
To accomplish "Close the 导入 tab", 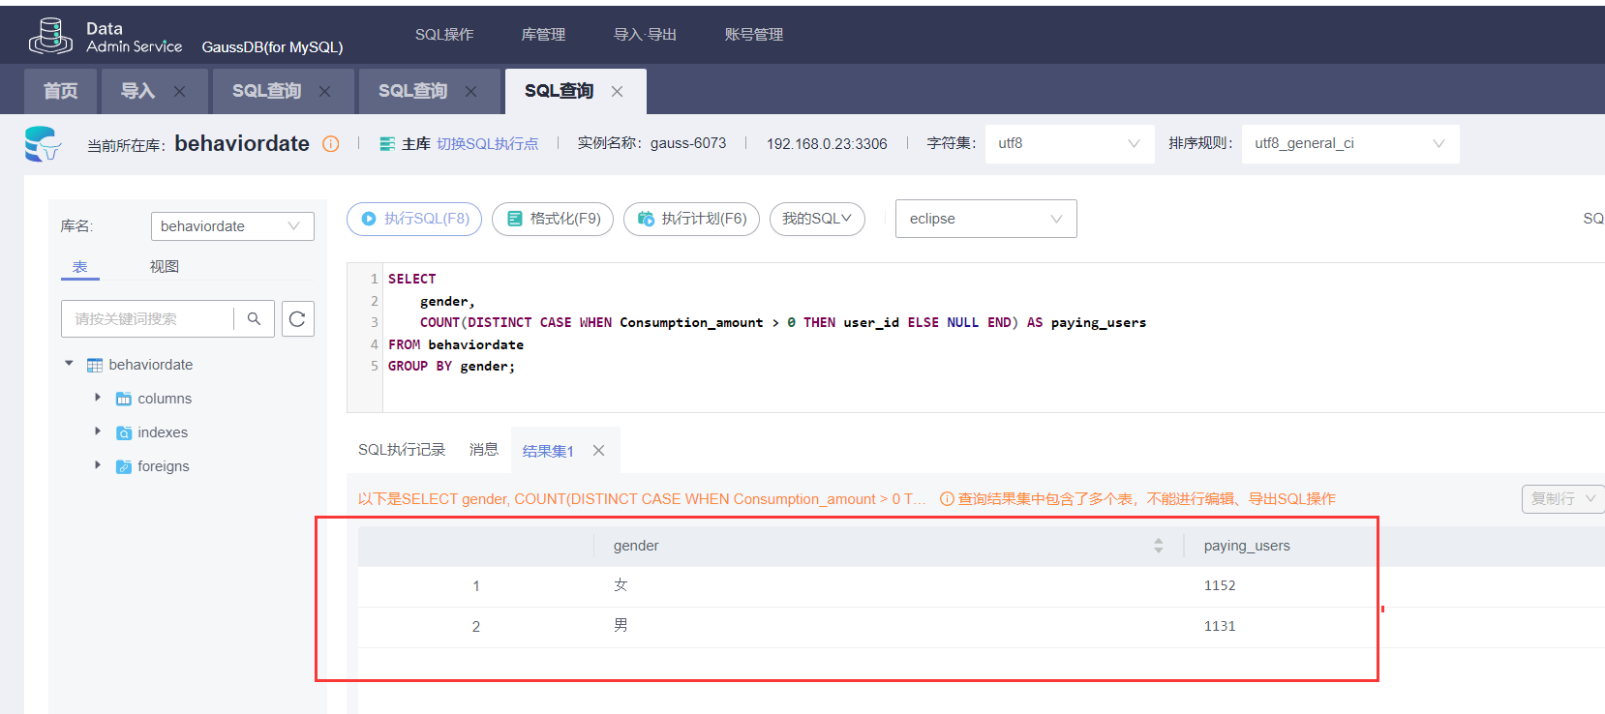I will click(179, 91).
